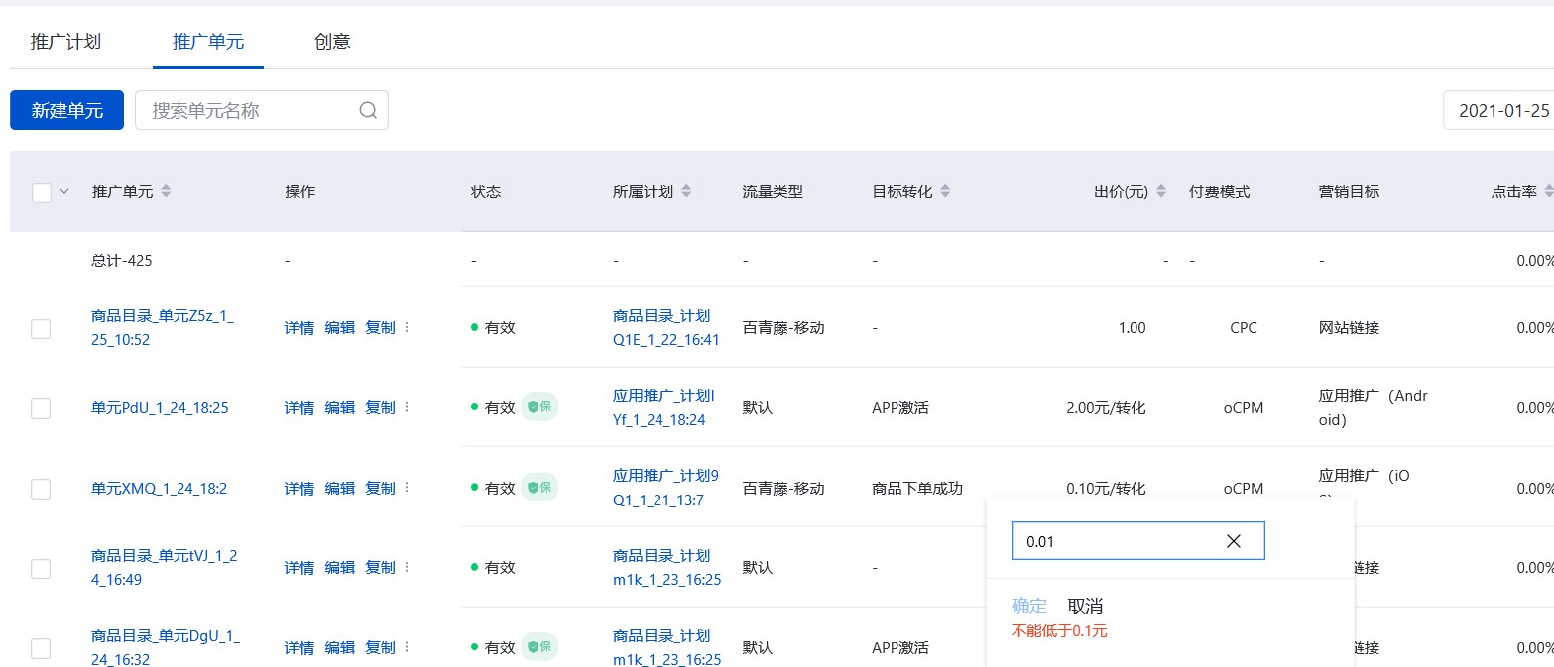Open the three-dot menu for 单元PdU_1_24_18:25

(x=409, y=407)
